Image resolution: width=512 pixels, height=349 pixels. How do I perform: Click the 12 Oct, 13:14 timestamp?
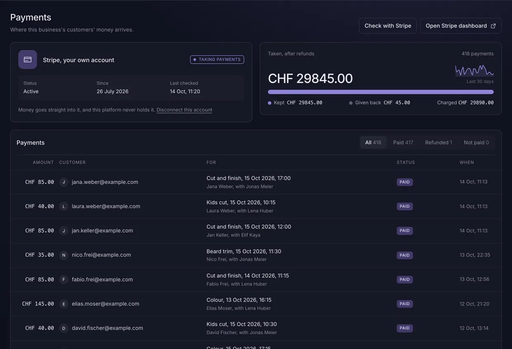(474, 328)
